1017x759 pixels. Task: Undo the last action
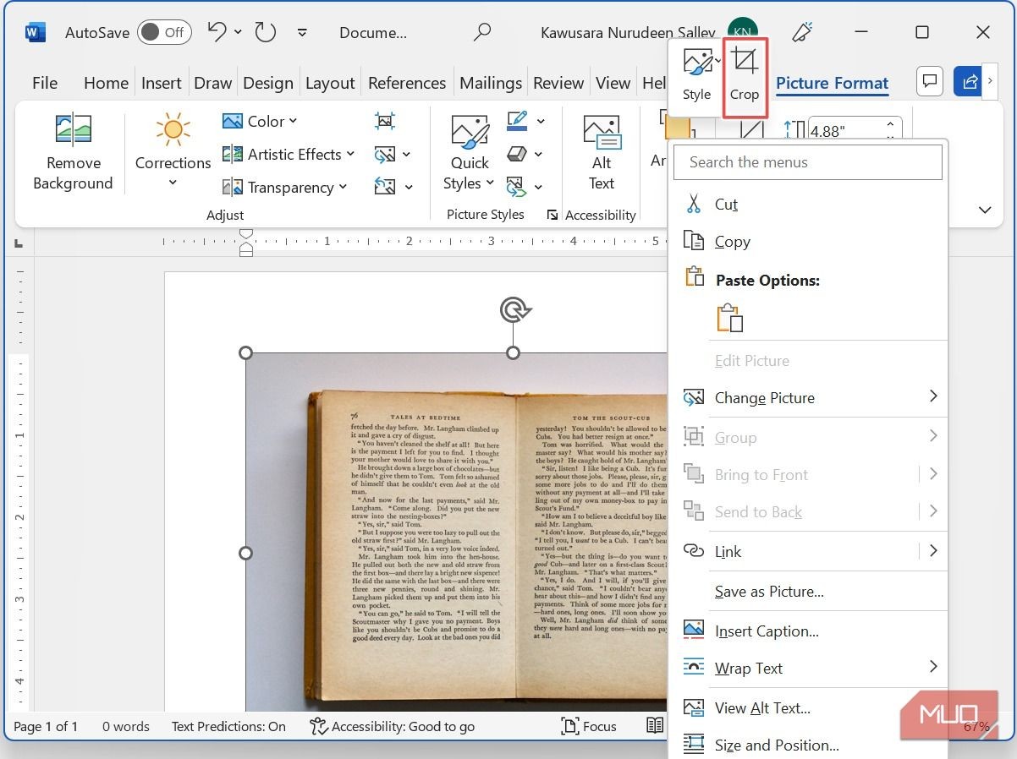coord(217,32)
